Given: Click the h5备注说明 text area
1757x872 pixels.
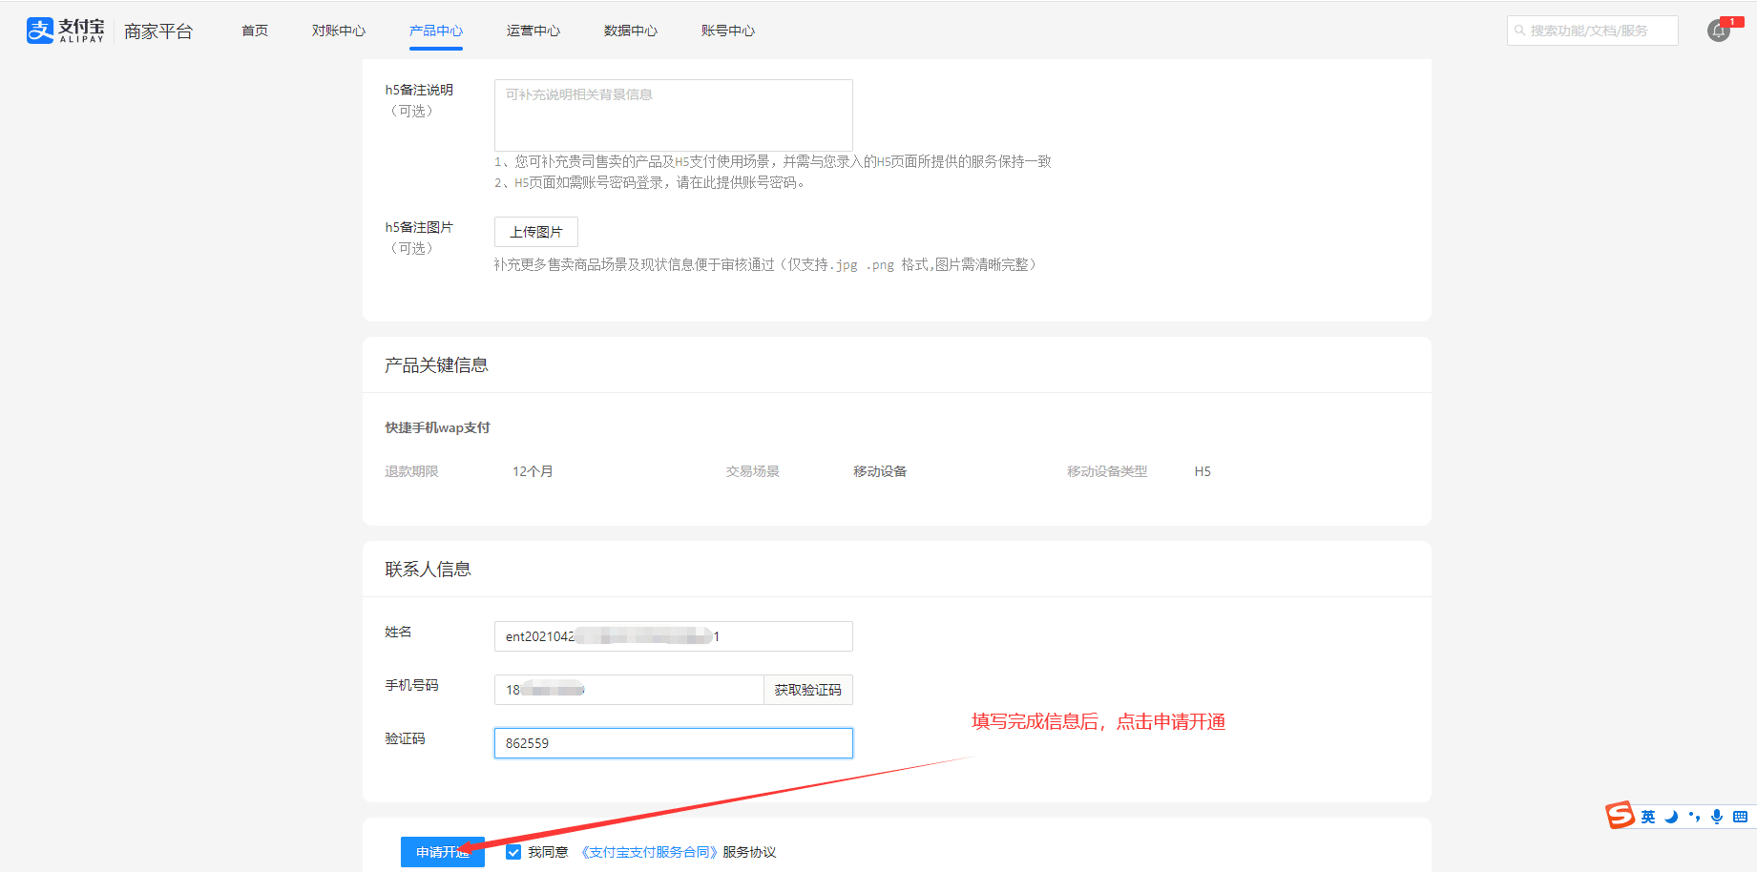Looking at the screenshot, I should tap(673, 114).
